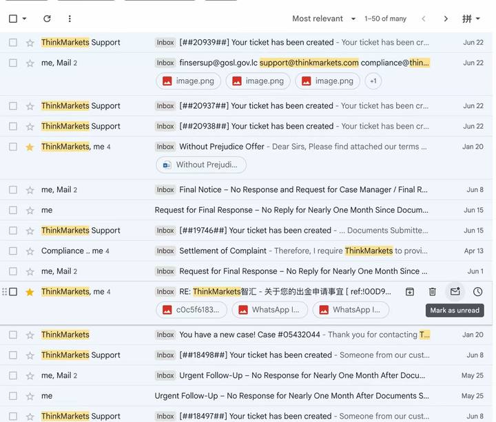Open input tools language icon
Screen dimensions: 496x422
[467, 19]
